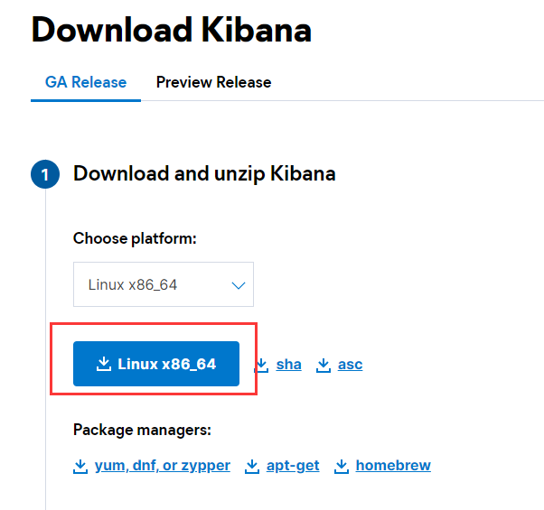The image size is (544, 510).
Task: Click the download icon before yum, dnf, or zypper
Action: point(80,466)
